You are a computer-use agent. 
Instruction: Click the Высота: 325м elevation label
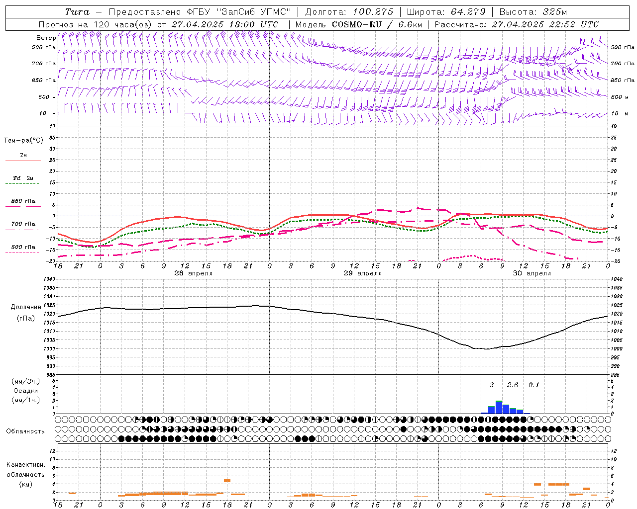point(533,12)
